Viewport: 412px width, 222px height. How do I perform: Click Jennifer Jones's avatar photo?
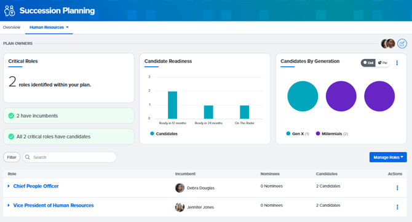180,207
